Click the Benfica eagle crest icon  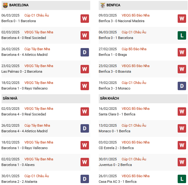click(x=102, y=5)
